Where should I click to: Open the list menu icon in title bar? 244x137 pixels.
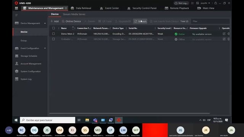(192, 3)
